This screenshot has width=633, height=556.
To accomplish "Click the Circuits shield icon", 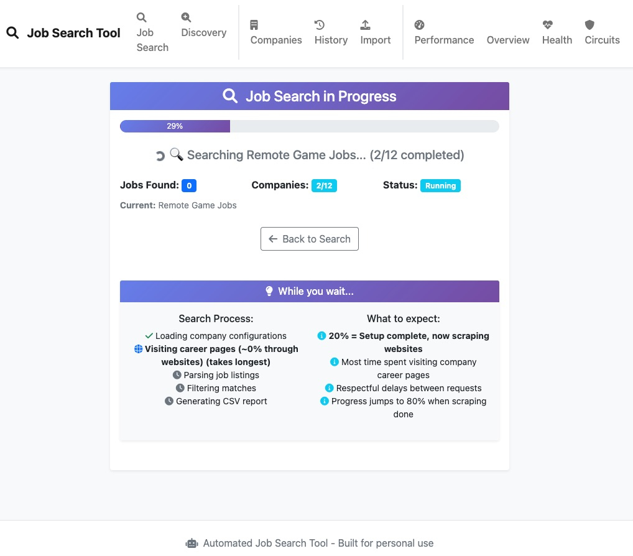I will (x=589, y=25).
